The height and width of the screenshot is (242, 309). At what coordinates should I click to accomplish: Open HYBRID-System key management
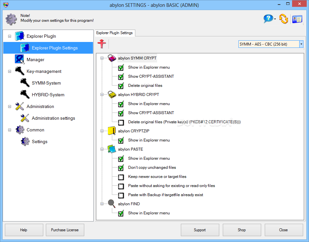click(48, 95)
